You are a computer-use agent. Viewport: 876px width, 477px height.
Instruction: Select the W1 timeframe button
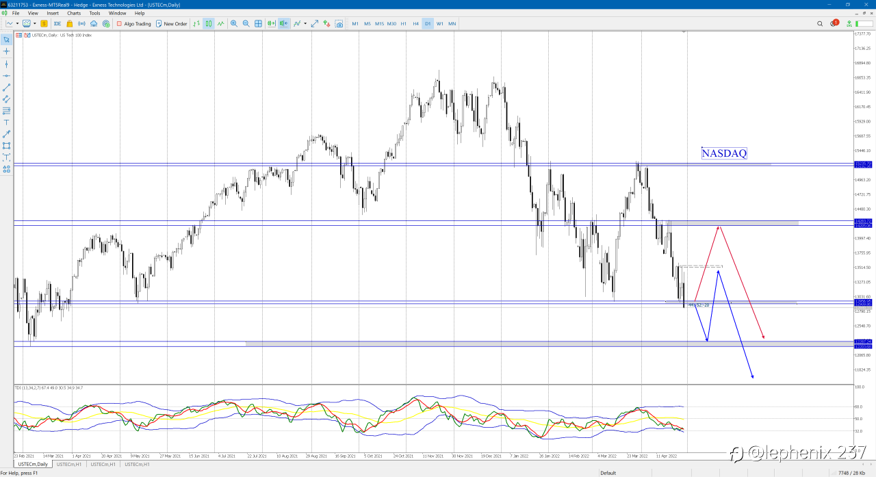tap(440, 23)
